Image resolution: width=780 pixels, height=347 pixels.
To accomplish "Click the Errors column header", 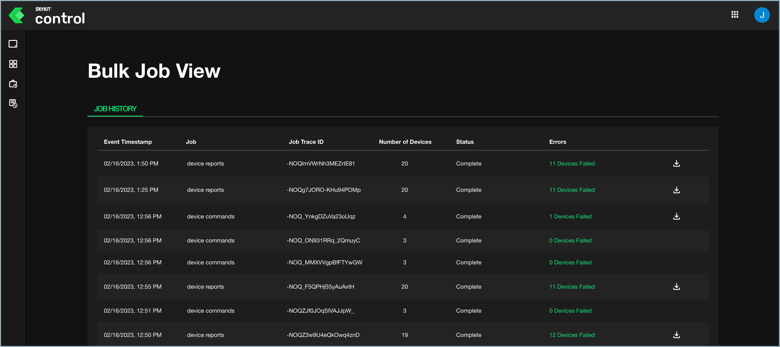I will [558, 142].
